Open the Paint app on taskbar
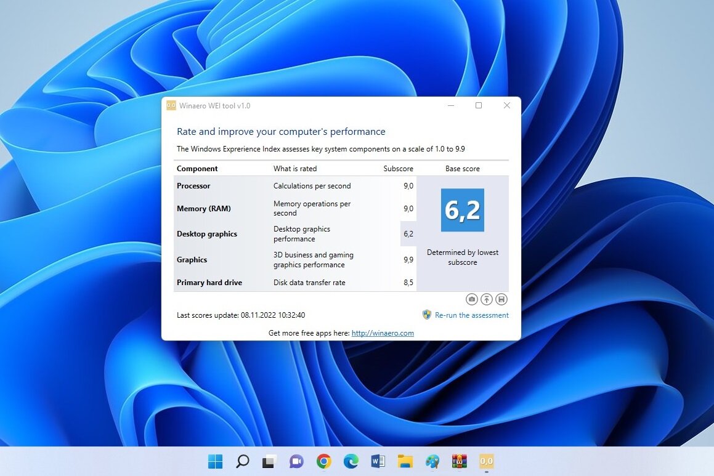714x476 pixels. pos(432,461)
